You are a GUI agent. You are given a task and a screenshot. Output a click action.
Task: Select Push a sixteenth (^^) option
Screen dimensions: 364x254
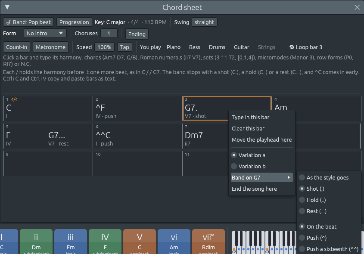click(x=329, y=249)
